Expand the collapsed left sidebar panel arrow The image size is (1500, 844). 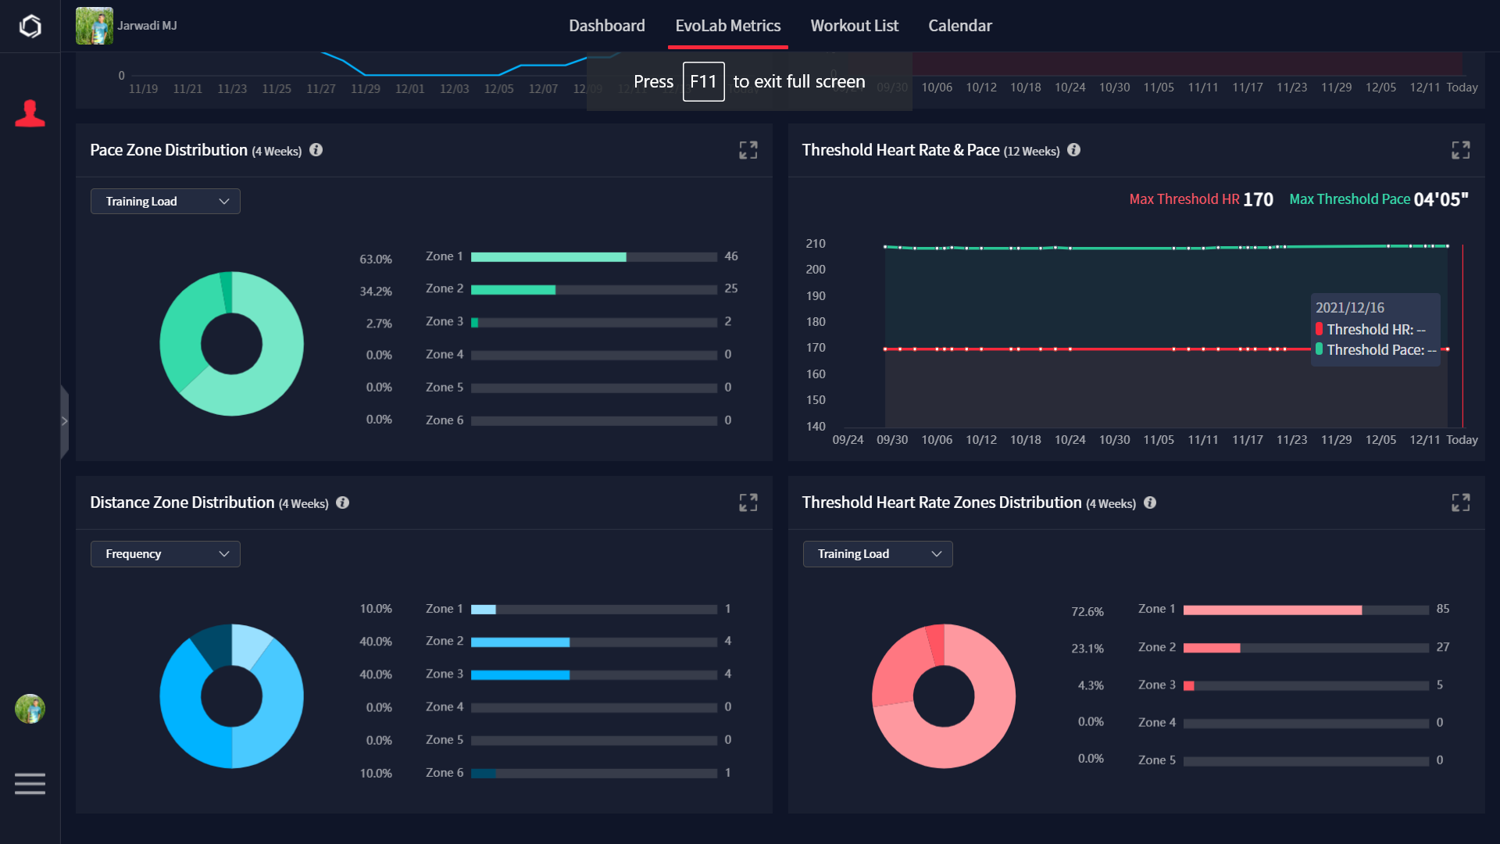(64, 421)
